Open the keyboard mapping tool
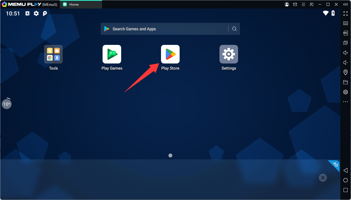 click(x=345, y=23)
